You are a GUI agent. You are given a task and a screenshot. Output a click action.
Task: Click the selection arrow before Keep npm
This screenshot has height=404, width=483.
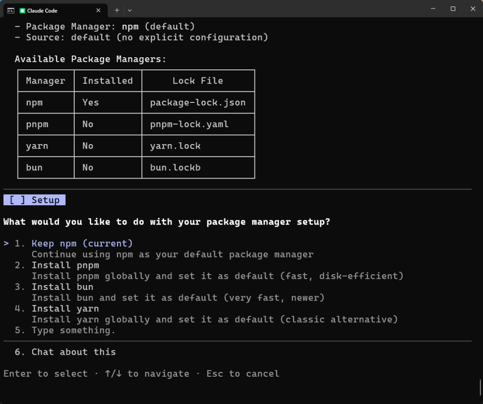6,243
